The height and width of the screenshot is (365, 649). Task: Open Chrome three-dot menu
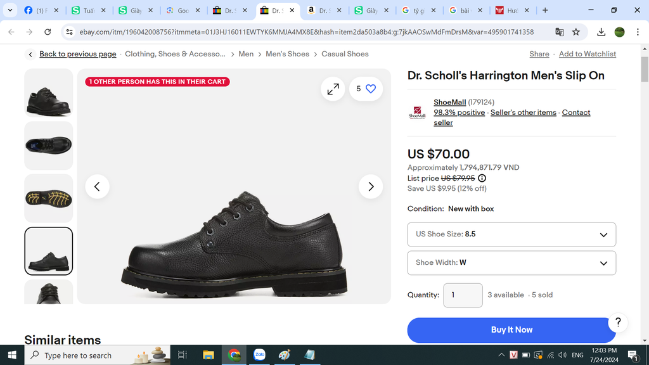click(x=638, y=32)
